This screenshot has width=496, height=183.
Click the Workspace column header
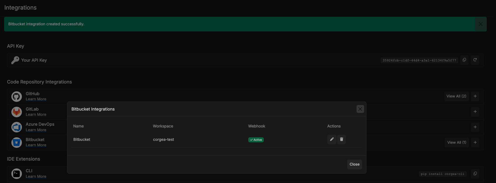click(163, 126)
